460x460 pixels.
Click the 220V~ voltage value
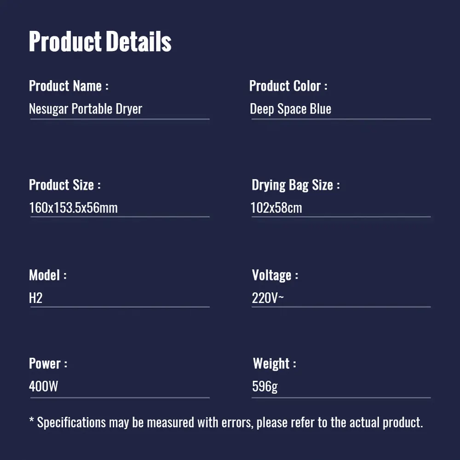pos(268,298)
